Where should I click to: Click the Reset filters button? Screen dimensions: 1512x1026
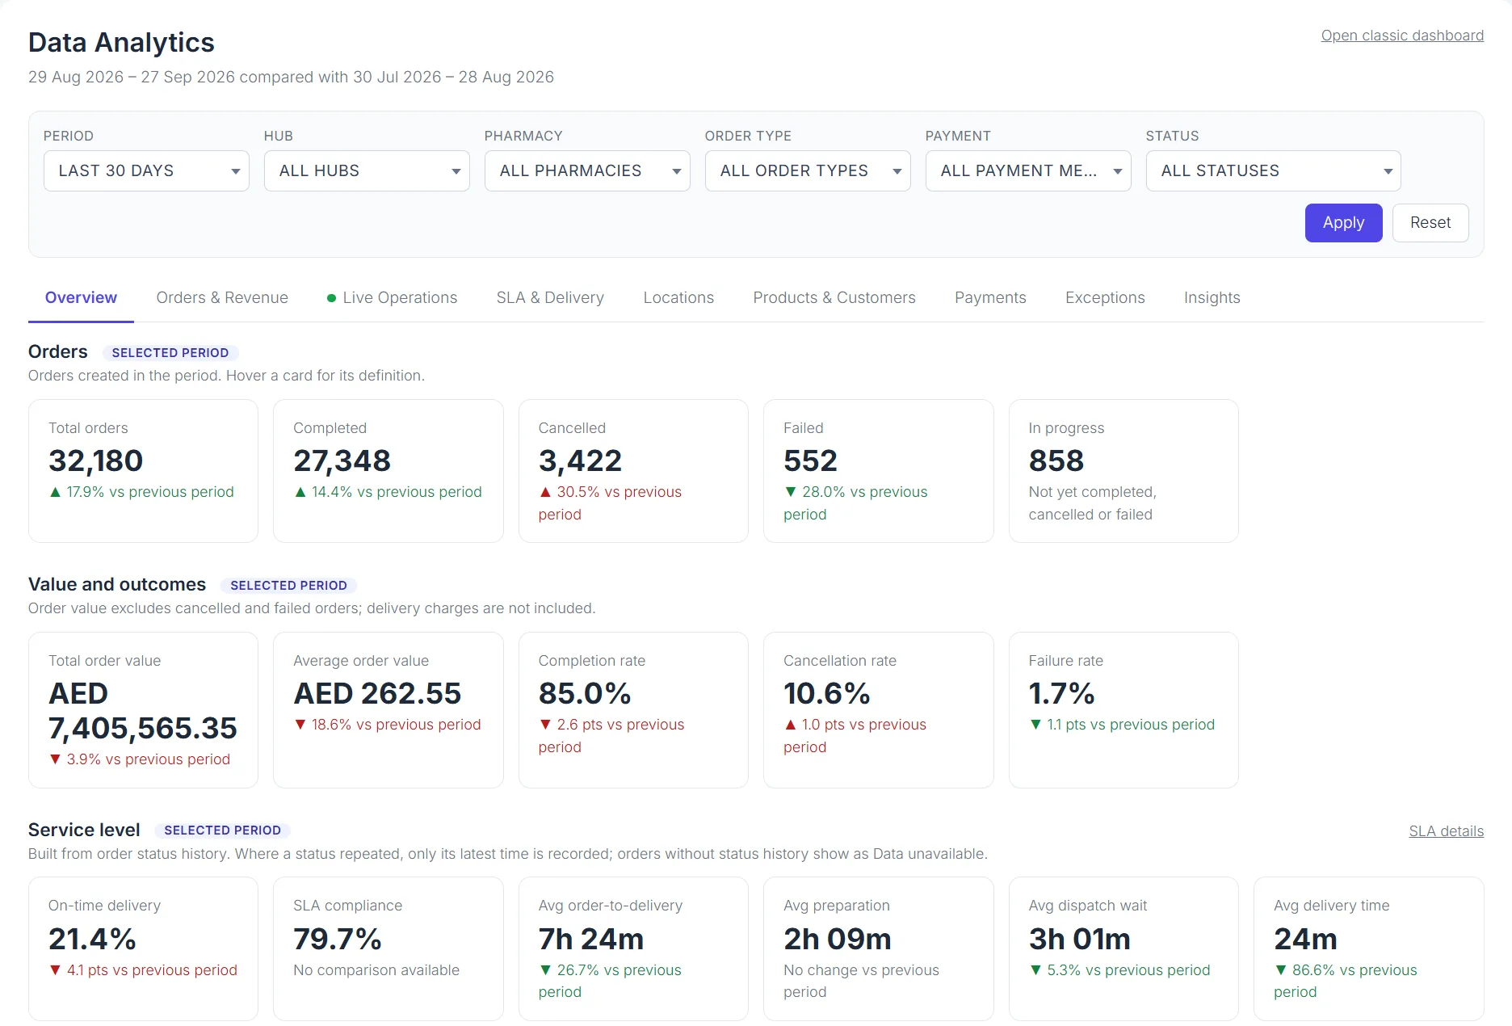pos(1430,223)
